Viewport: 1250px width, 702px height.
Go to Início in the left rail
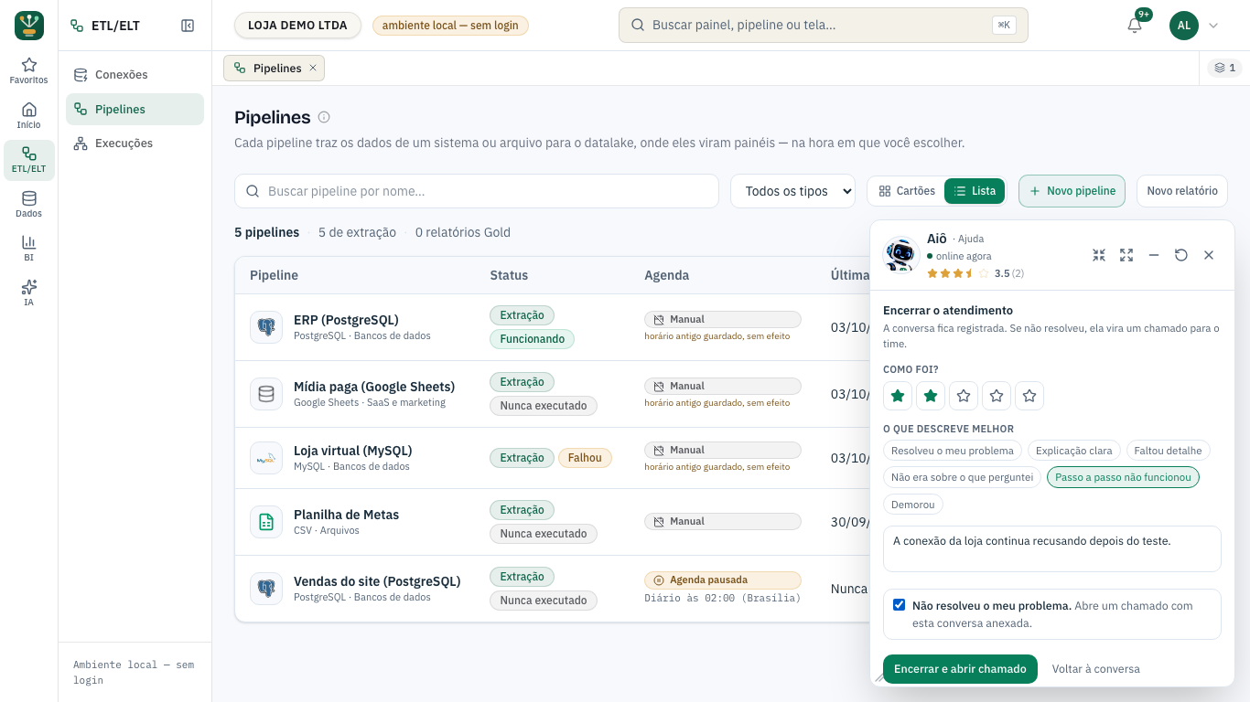[29, 116]
